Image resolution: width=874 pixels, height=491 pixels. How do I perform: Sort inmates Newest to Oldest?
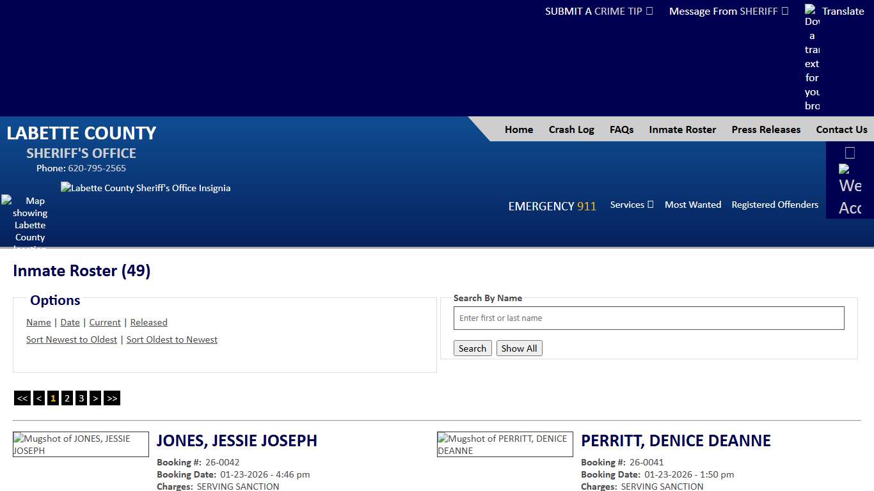point(71,339)
